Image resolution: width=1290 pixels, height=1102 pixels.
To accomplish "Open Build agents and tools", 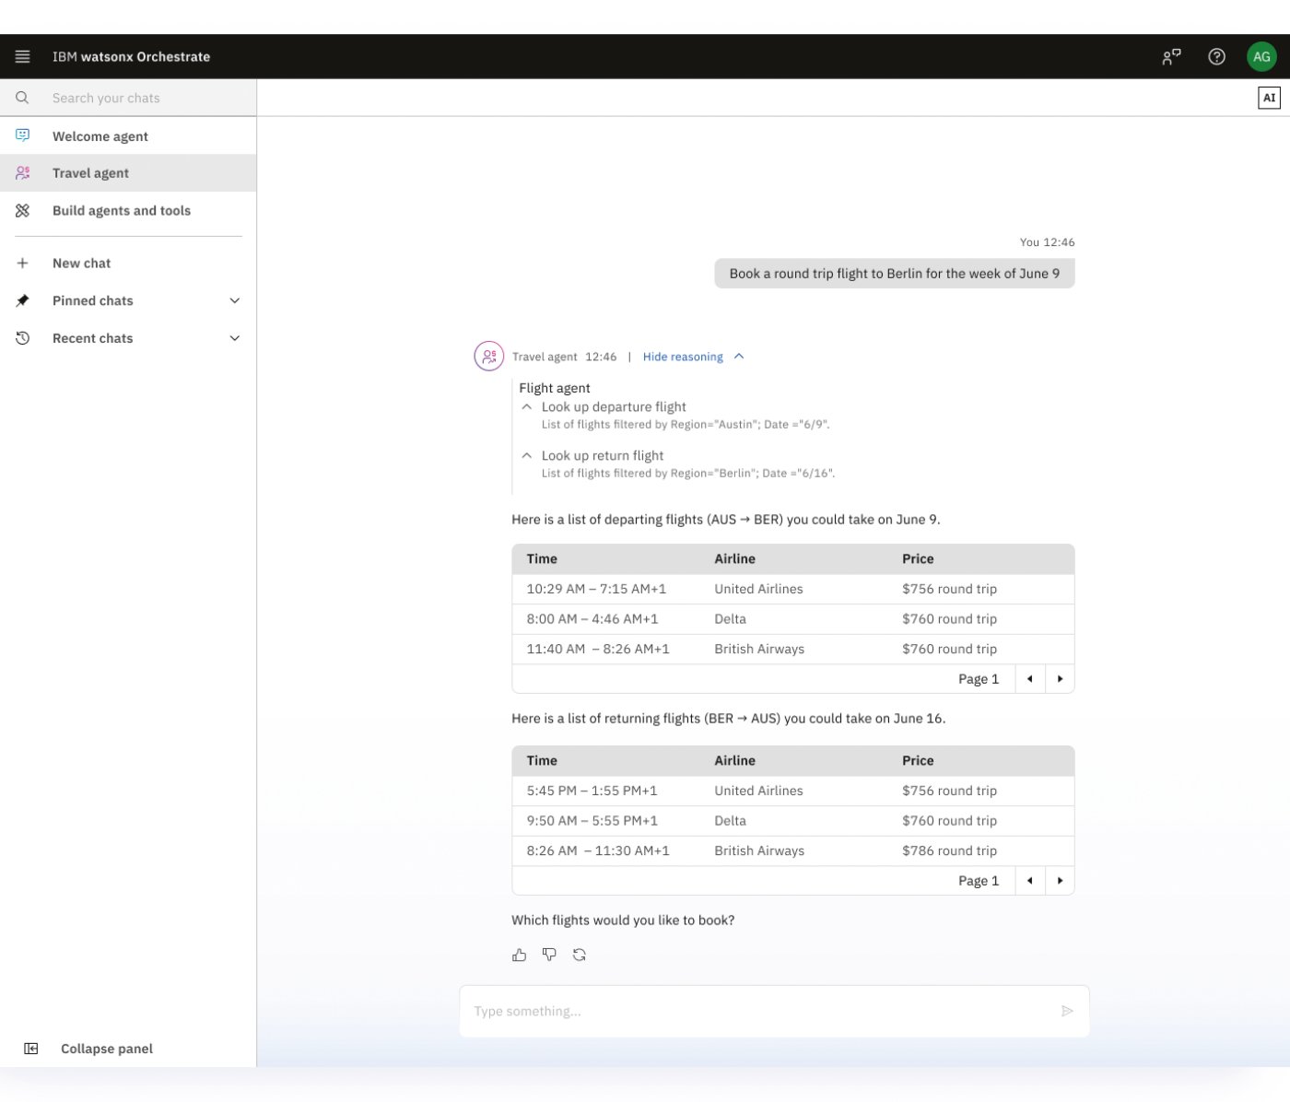I will tap(122, 211).
